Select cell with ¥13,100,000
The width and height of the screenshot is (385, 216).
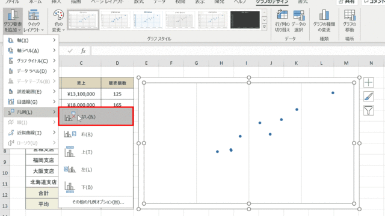(x=81, y=94)
